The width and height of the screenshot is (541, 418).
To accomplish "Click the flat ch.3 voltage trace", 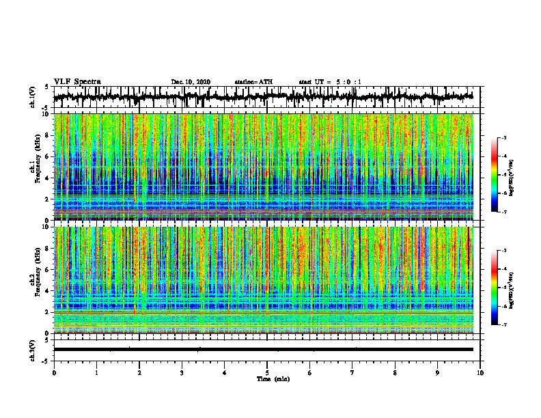I will pyautogui.click(x=263, y=350).
